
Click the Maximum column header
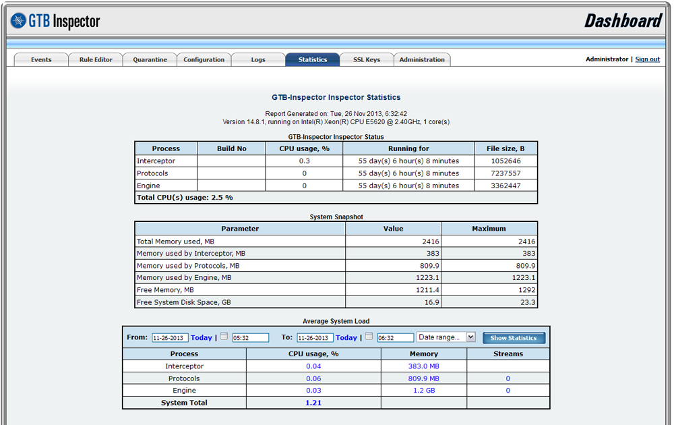(x=489, y=229)
